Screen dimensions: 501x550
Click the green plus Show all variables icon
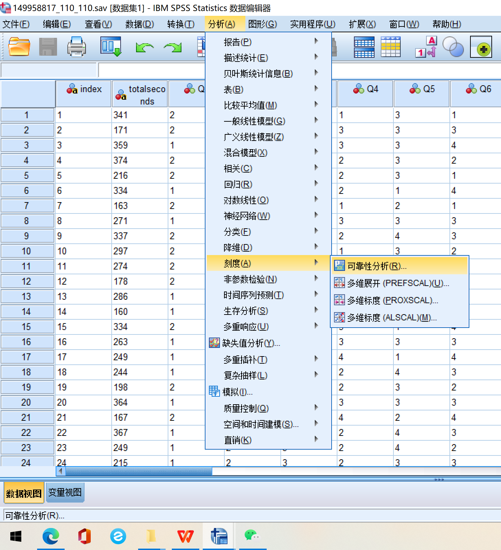481,47
